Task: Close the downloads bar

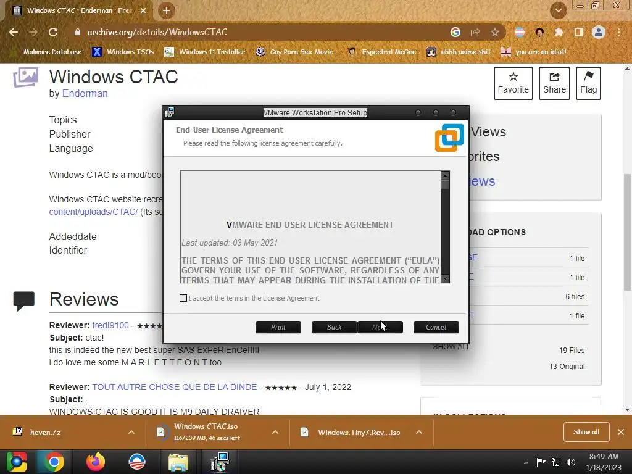Action: coord(621,432)
